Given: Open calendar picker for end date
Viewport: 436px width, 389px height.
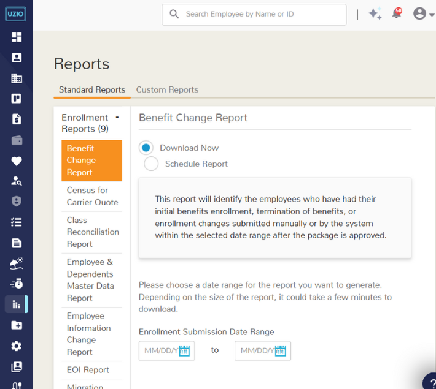Looking at the screenshot, I should click(281, 350).
